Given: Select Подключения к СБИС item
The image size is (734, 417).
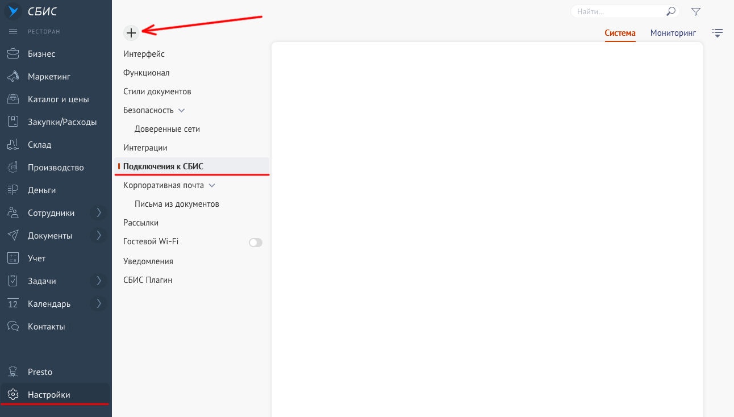Looking at the screenshot, I should [192, 166].
